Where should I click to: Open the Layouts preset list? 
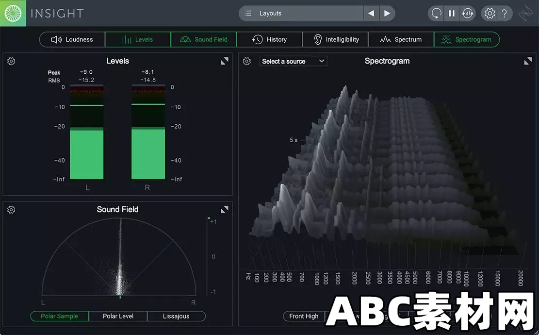pyautogui.click(x=301, y=14)
